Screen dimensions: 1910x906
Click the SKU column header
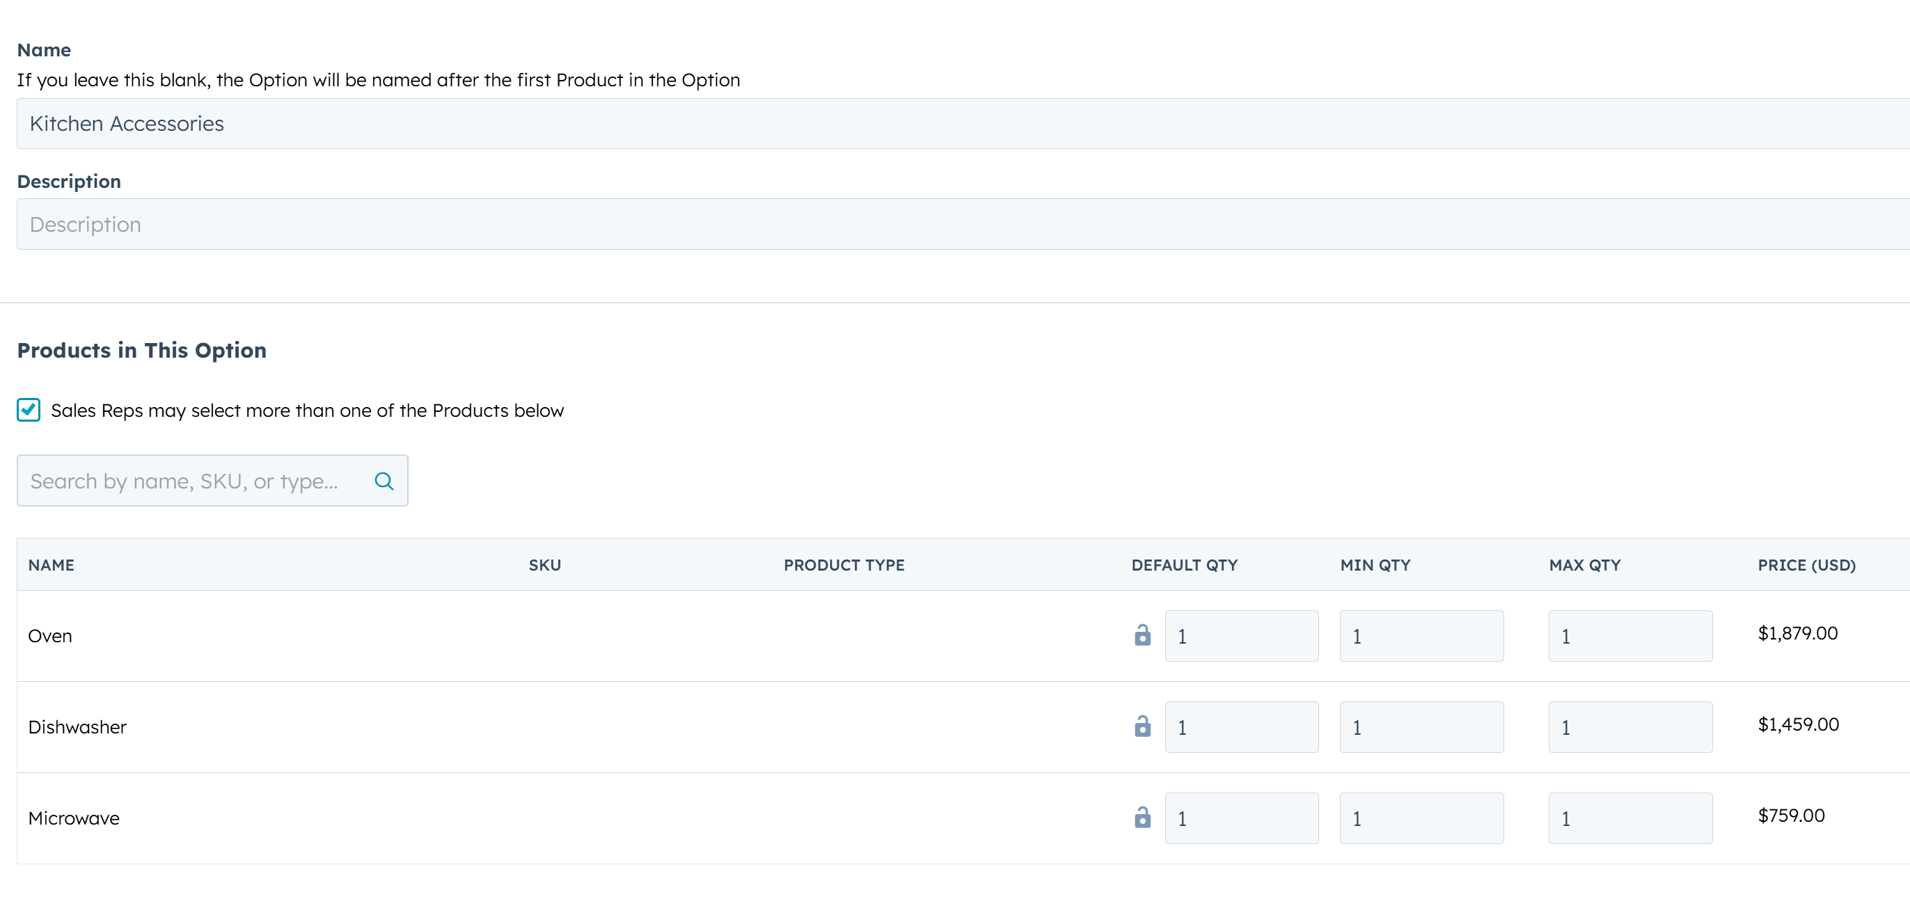[x=544, y=564]
